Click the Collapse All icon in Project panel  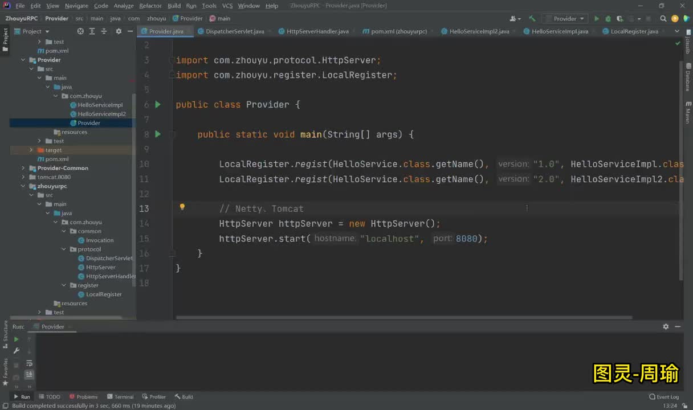click(103, 31)
